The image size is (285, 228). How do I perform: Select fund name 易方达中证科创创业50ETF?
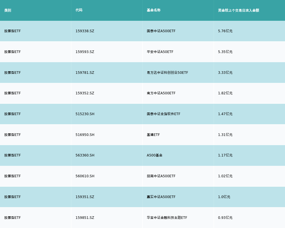(x=167, y=73)
